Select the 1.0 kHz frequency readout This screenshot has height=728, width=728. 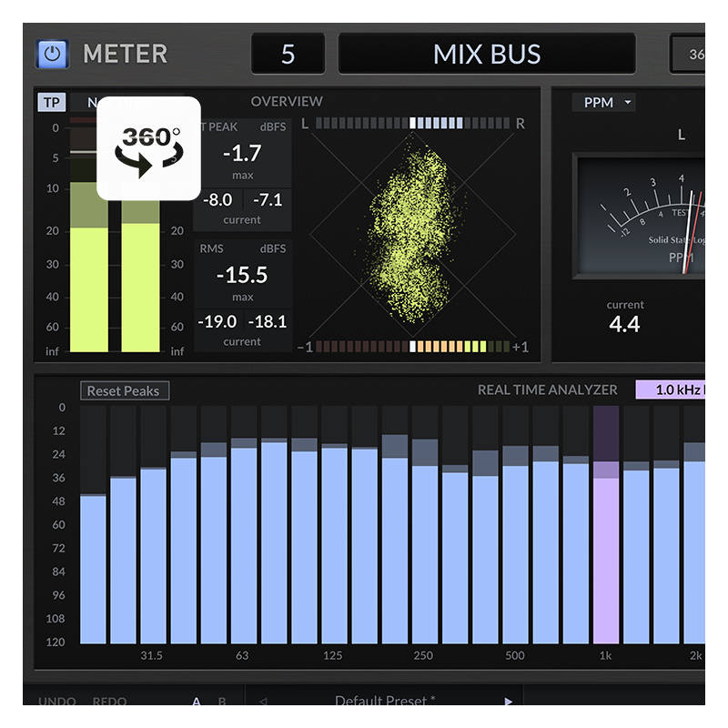tap(672, 389)
